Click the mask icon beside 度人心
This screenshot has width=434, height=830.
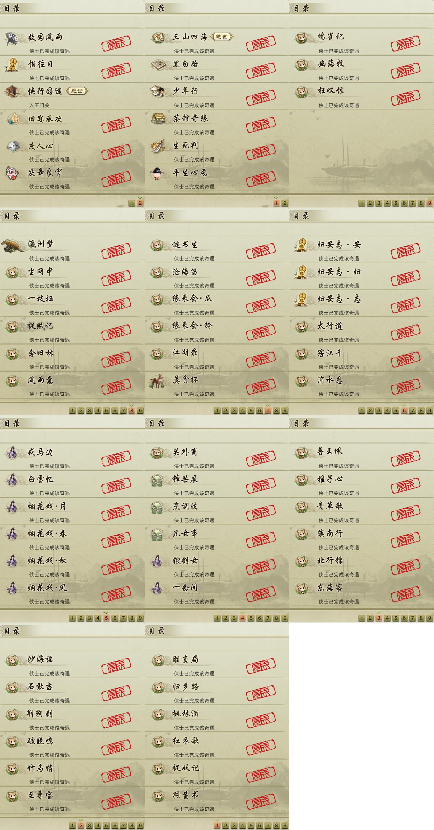(13, 146)
